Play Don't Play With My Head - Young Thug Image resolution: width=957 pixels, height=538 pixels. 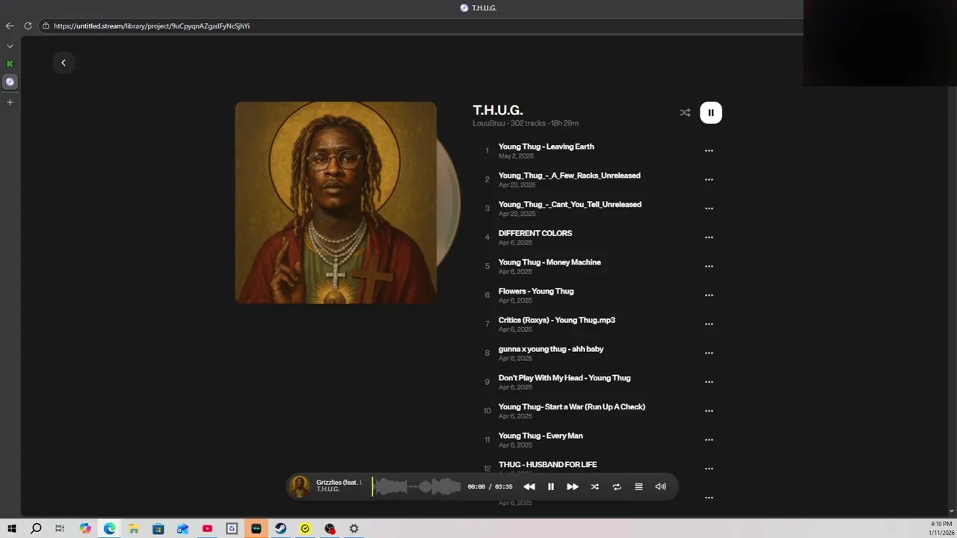pos(564,378)
